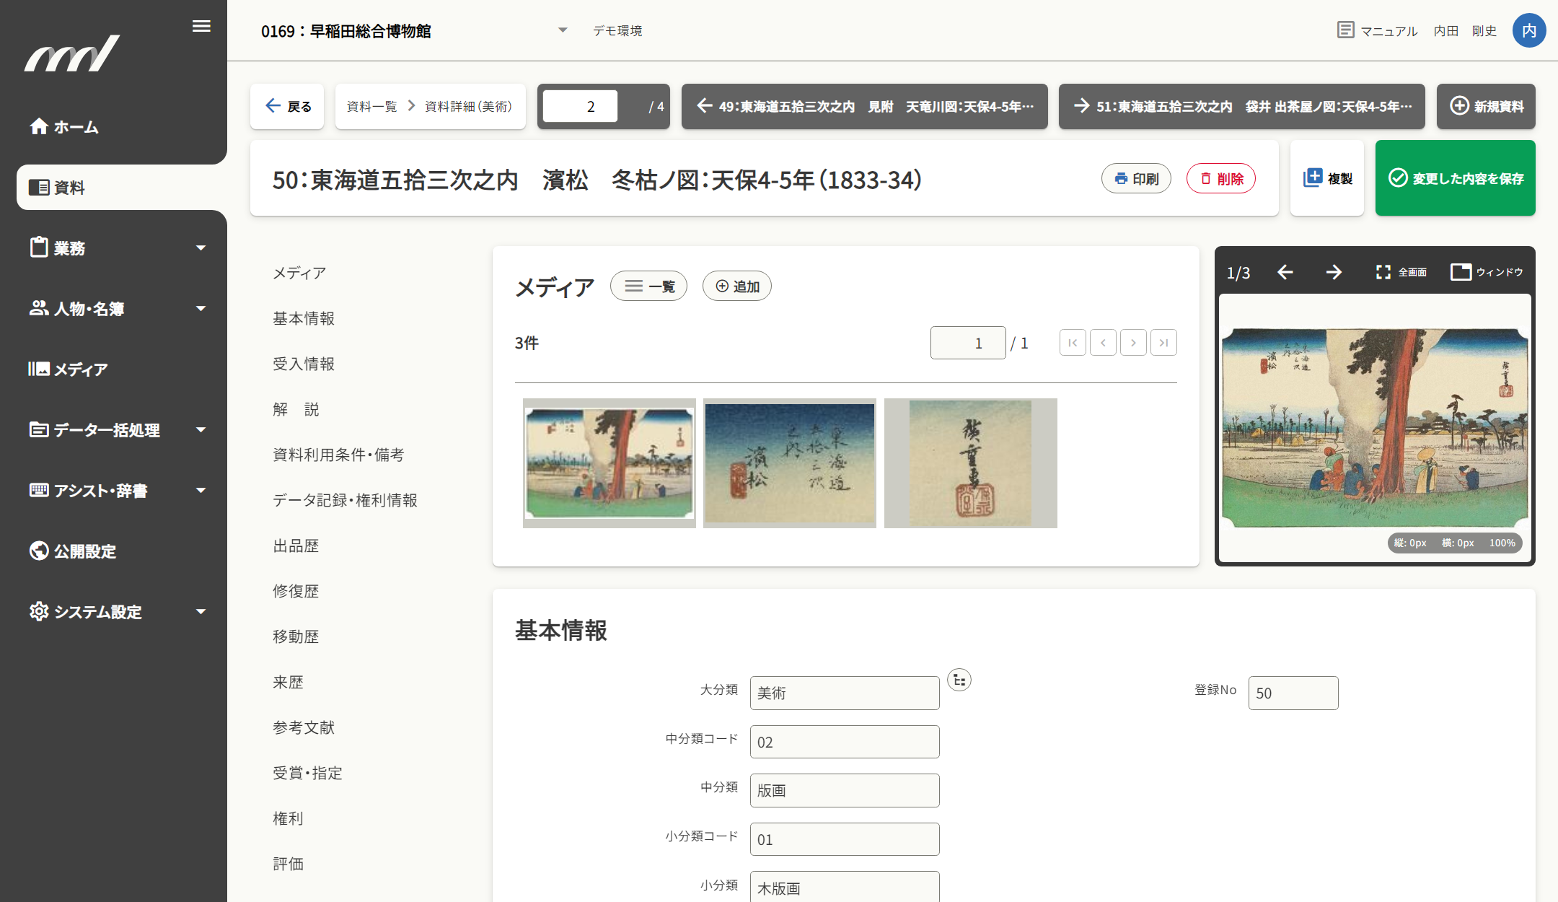This screenshot has height=902, width=1558.
Task: Jump to the 受入情報 section
Action: click(304, 364)
